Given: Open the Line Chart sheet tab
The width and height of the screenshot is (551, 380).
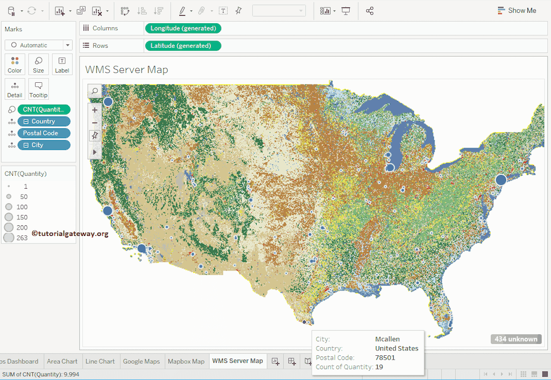Looking at the screenshot, I should pos(100,361).
